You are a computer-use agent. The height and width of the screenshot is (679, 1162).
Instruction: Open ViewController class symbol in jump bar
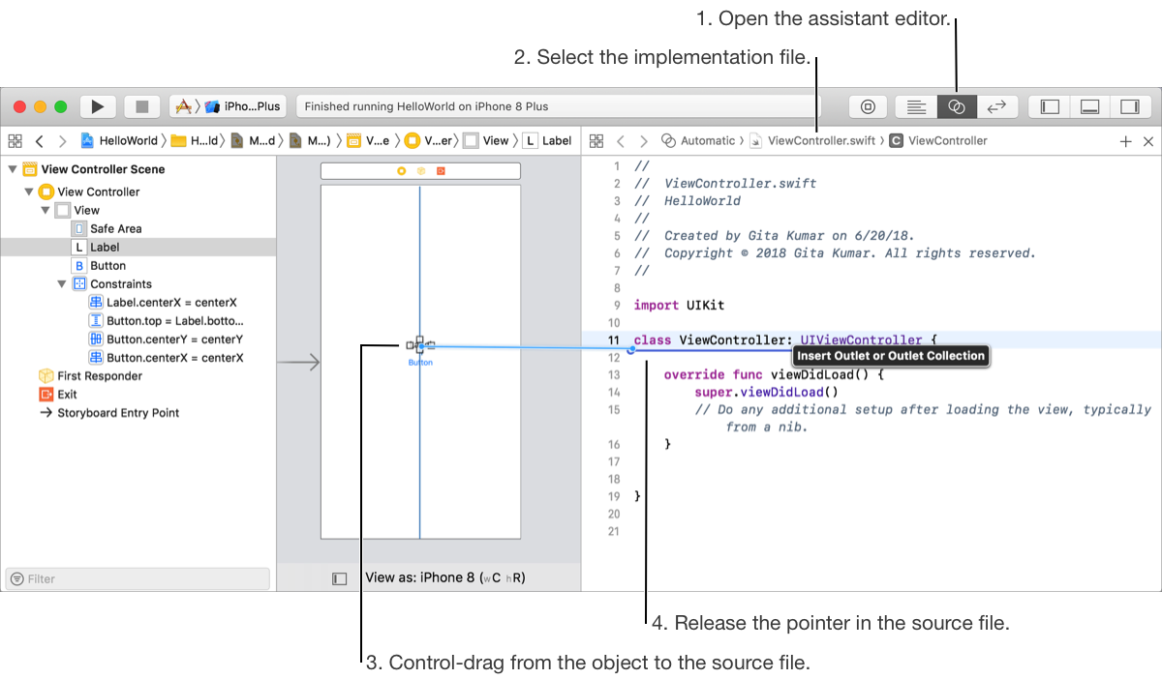click(x=938, y=141)
